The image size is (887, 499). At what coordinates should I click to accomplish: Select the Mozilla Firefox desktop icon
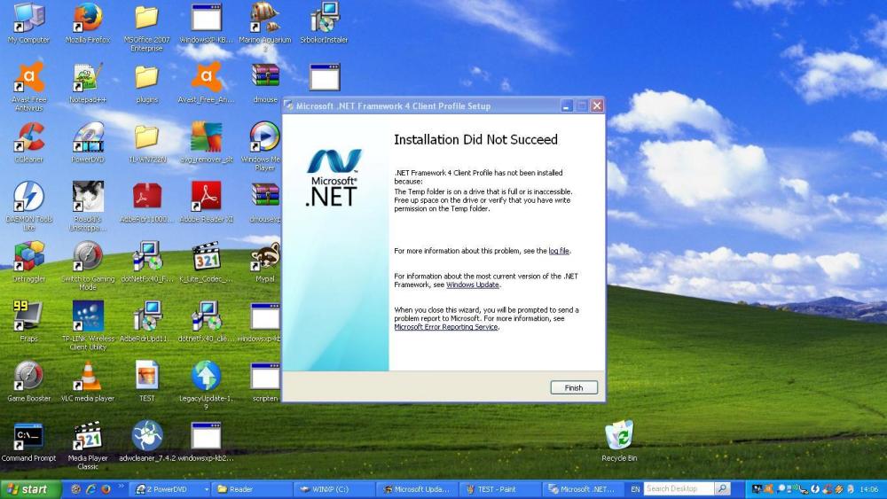click(x=88, y=18)
